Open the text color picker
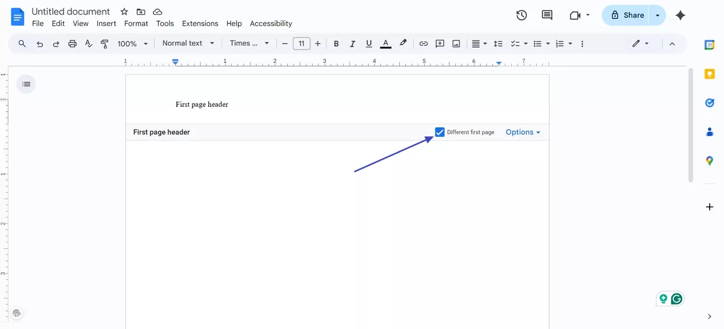The width and height of the screenshot is (724, 329). pyautogui.click(x=385, y=43)
